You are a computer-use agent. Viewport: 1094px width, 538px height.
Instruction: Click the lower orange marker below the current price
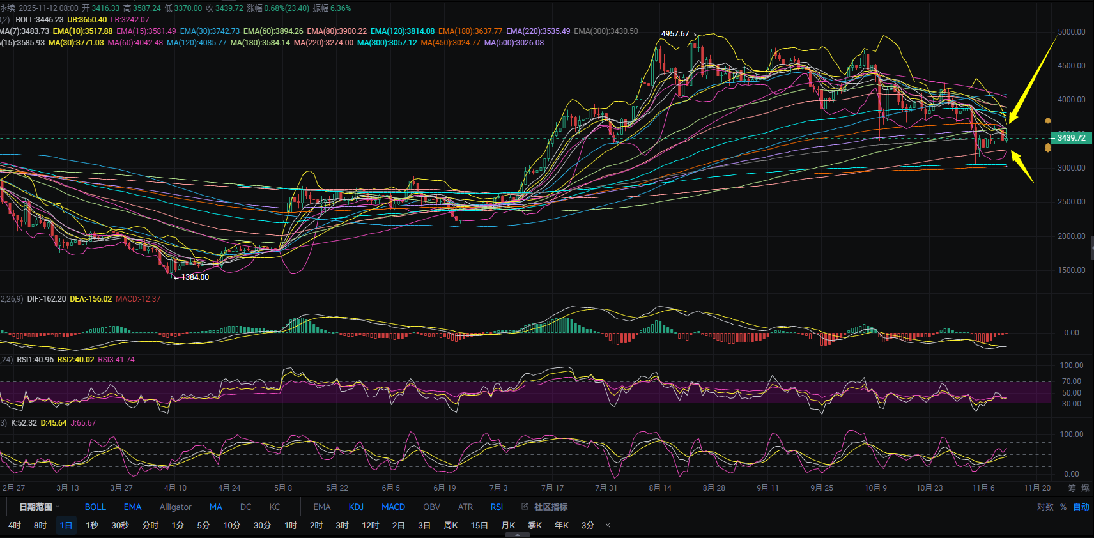point(1048,148)
